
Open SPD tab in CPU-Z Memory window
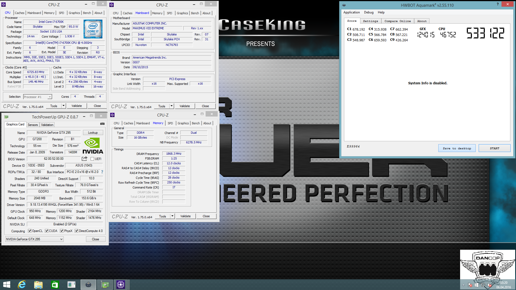point(170,123)
